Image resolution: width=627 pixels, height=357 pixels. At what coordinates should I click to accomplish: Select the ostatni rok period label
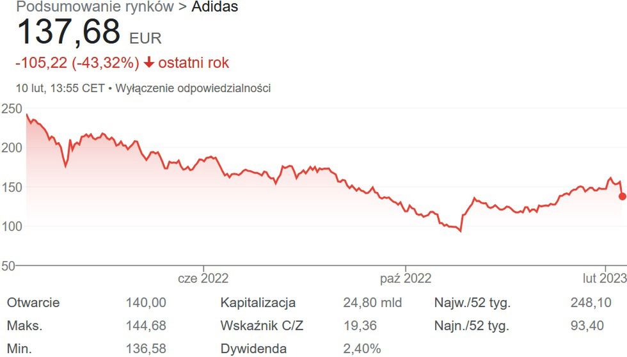click(x=193, y=63)
